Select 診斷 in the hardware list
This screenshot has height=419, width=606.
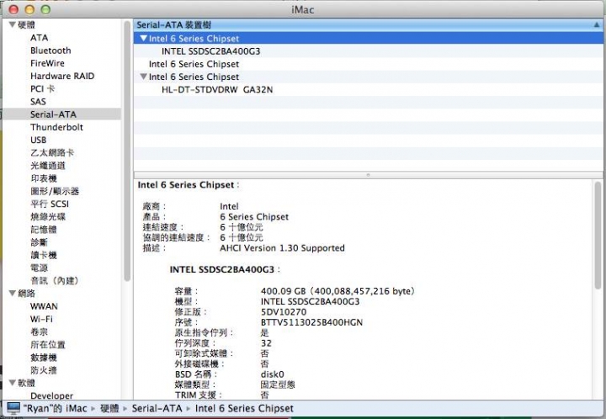[39, 242]
